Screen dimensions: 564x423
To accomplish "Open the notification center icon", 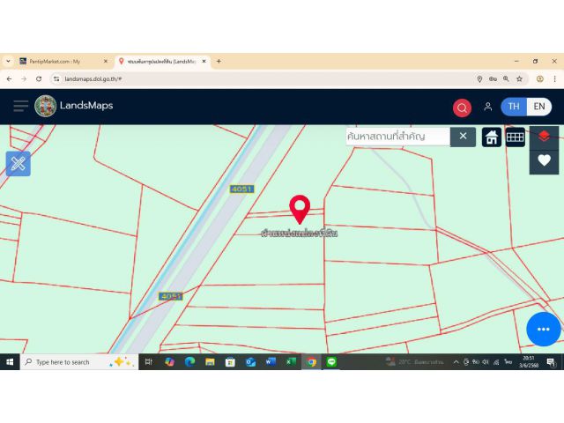I will coord(551,362).
